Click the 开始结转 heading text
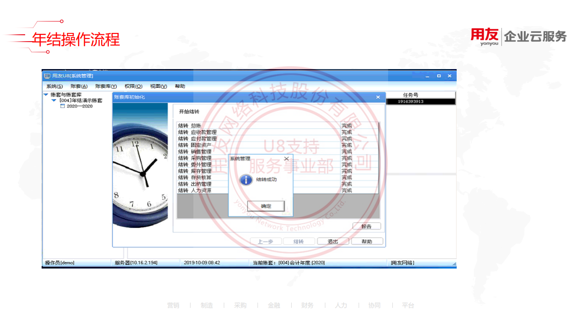 coord(189,112)
